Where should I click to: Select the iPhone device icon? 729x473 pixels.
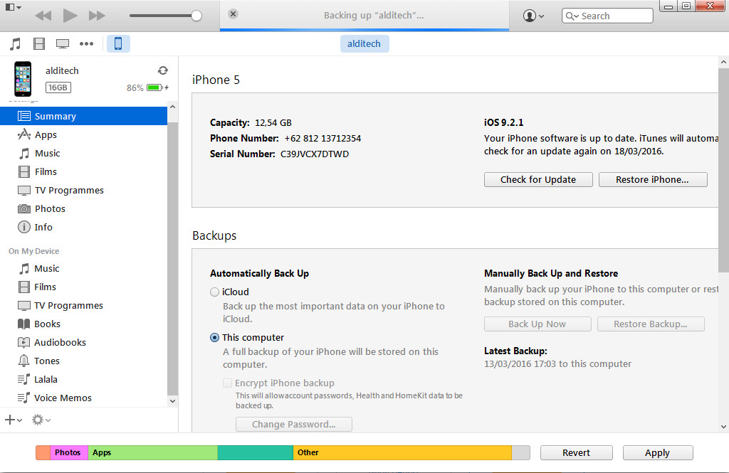click(x=118, y=43)
